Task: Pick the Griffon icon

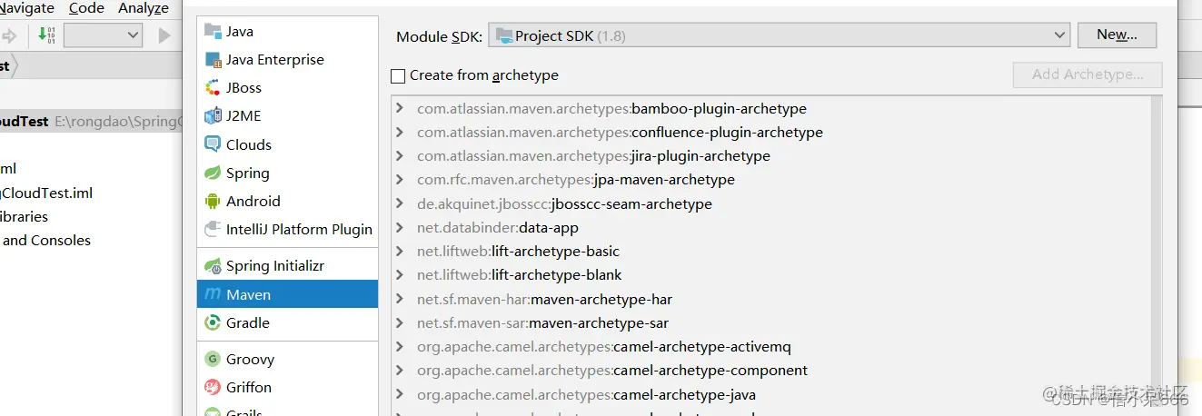Action: coord(213,388)
